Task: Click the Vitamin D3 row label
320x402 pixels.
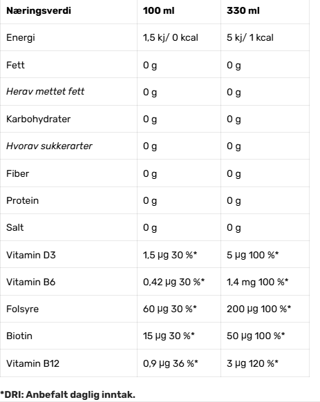Action: click(x=31, y=255)
